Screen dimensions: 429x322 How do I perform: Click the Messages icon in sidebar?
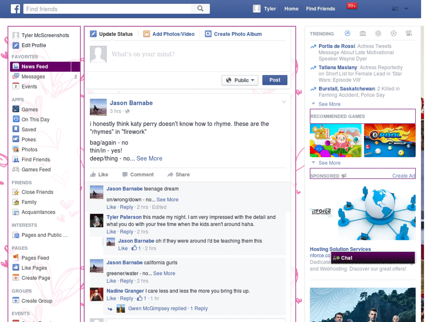tap(16, 76)
